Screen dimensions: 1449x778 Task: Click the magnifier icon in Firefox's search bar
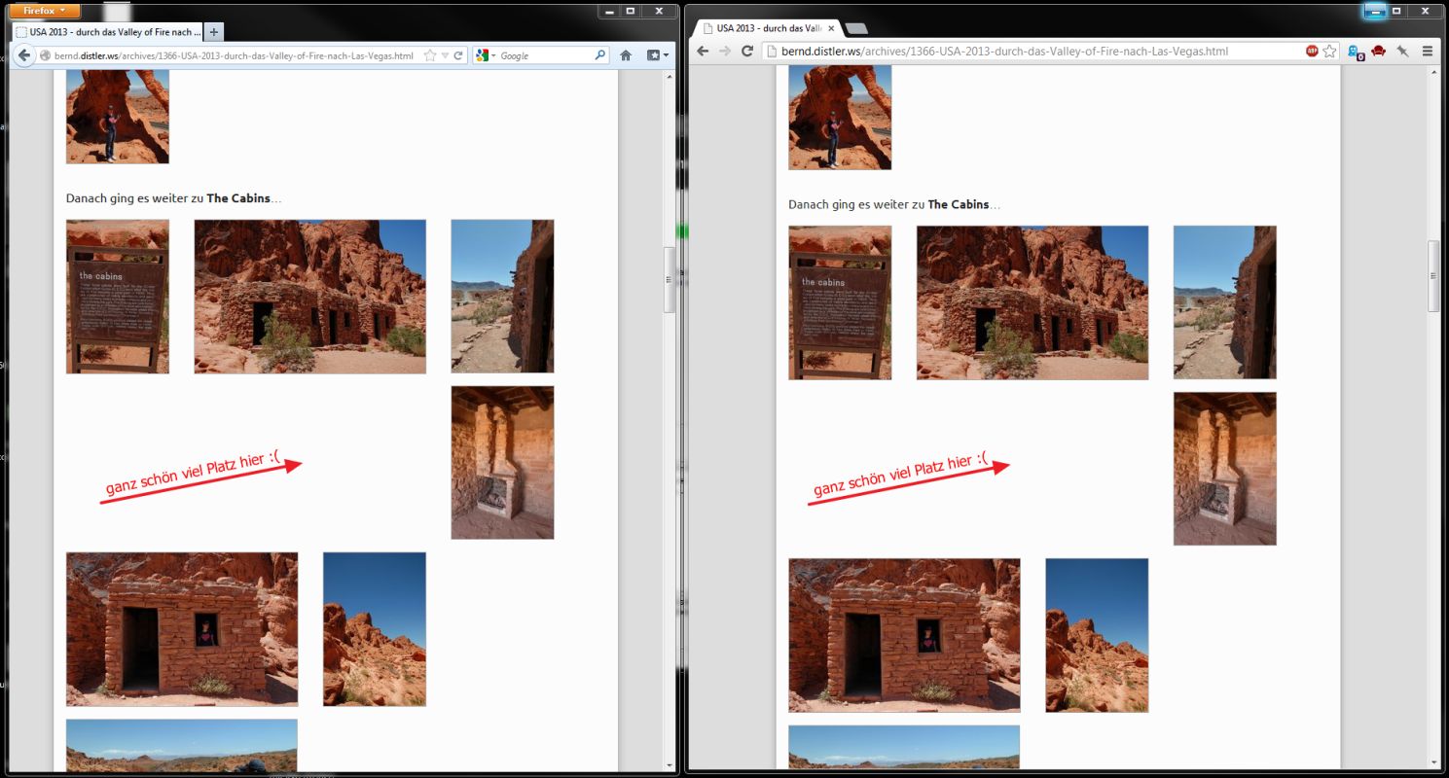(x=600, y=55)
